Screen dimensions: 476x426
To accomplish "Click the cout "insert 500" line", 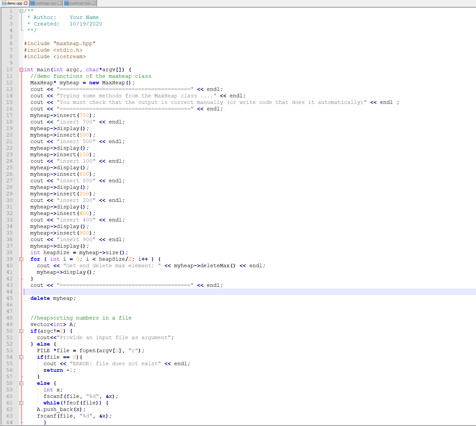I will (x=78, y=141).
